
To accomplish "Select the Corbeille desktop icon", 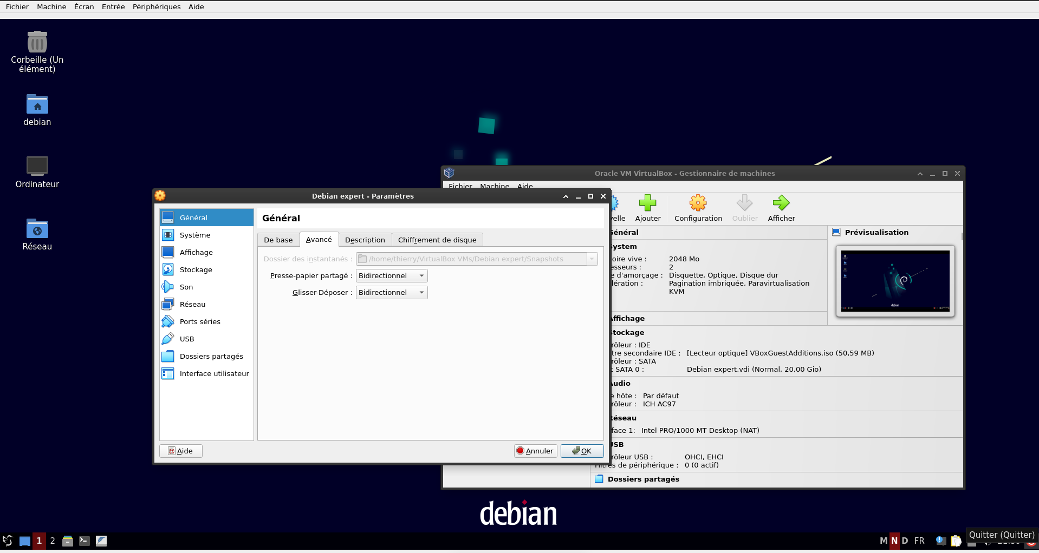I will coord(37,52).
